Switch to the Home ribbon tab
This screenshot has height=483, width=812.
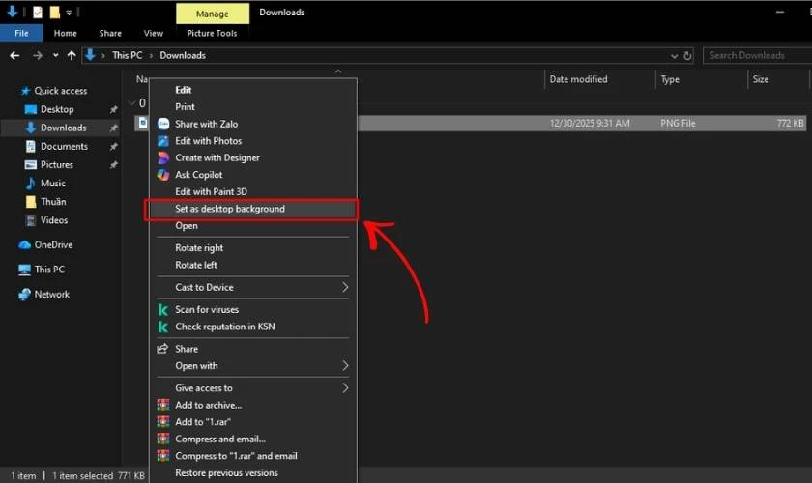coord(66,33)
